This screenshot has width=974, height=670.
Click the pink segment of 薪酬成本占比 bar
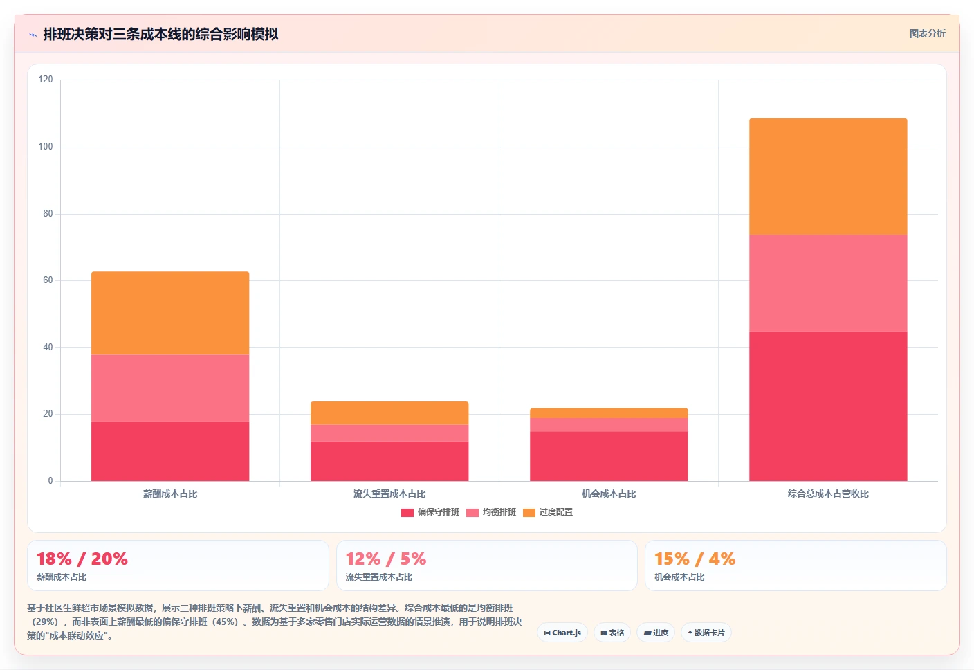pos(170,388)
